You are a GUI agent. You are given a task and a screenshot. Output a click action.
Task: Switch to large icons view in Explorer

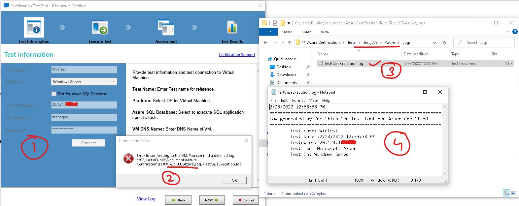(x=513, y=193)
